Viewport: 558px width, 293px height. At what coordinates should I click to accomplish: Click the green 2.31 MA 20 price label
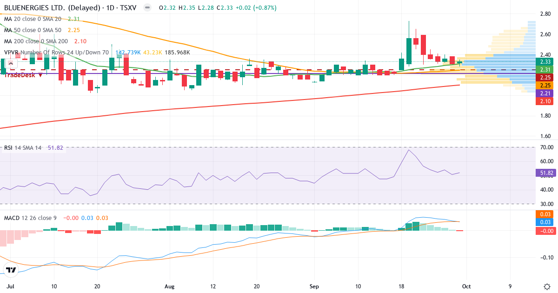tap(545, 69)
